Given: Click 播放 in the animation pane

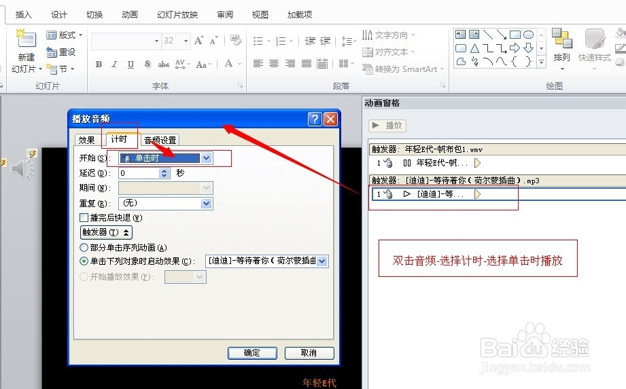Looking at the screenshot, I should coord(387,126).
